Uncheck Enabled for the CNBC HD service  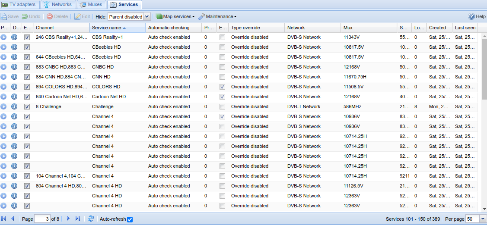27,67
